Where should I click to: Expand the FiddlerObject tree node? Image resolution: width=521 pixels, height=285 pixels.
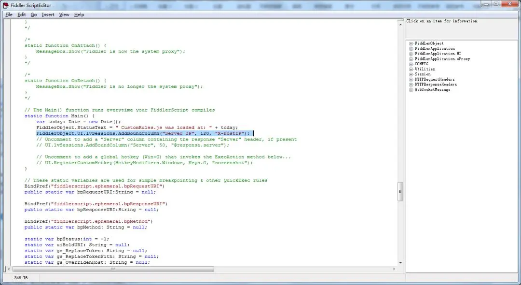411,43
